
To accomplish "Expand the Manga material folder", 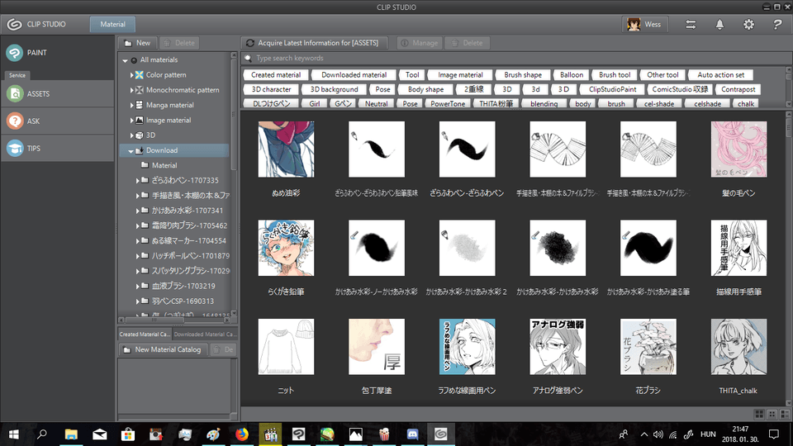I will (131, 106).
